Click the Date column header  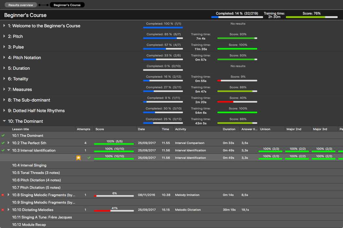[x=141, y=129]
